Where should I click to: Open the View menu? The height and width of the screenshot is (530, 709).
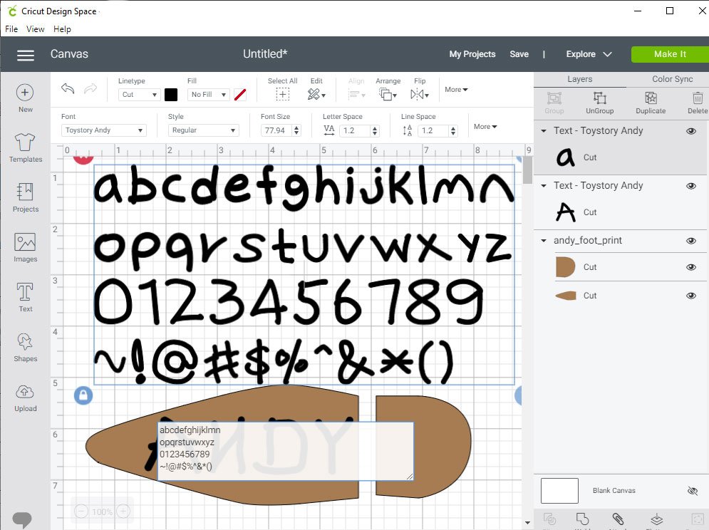(35, 29)
